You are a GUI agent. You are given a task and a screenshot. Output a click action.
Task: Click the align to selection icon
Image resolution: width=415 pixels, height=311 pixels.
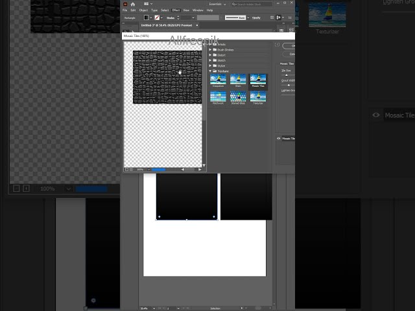coord(278,17)
